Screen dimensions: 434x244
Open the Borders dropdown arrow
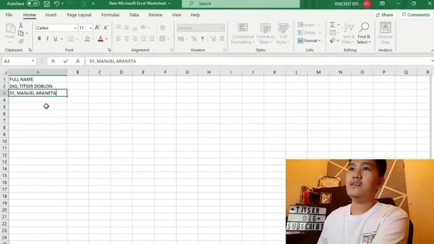(x=77, y=39)
